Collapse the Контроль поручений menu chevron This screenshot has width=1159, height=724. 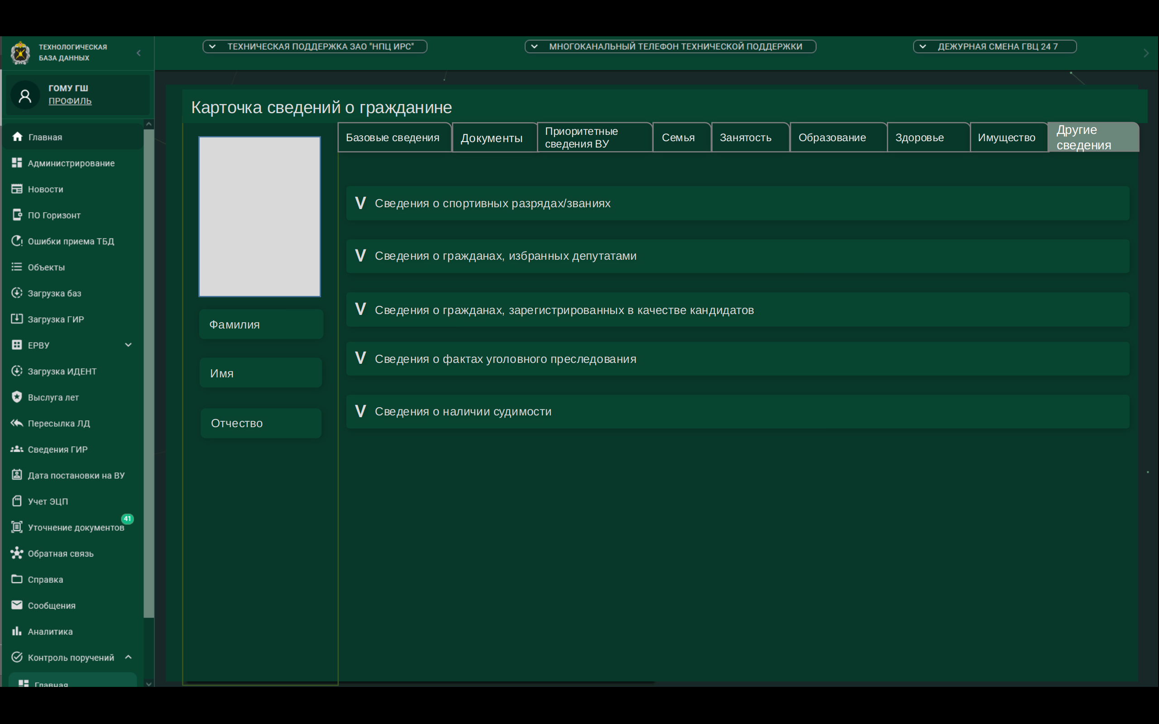click(x=129, y=657)
